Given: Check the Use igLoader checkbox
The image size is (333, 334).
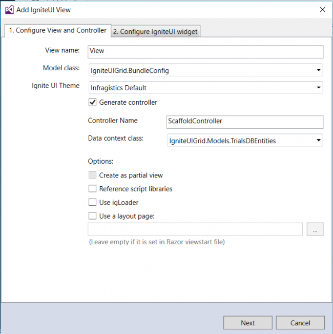Looking at the screenshot, I should point(93,202).
